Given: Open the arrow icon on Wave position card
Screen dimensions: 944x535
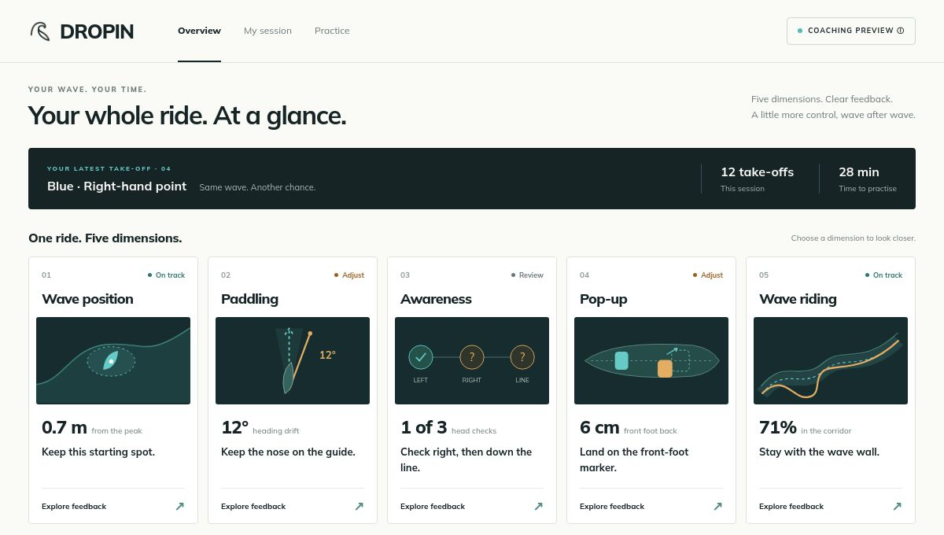Looking at the screenshot, I should pyautogui.click(x=179, y=507).
